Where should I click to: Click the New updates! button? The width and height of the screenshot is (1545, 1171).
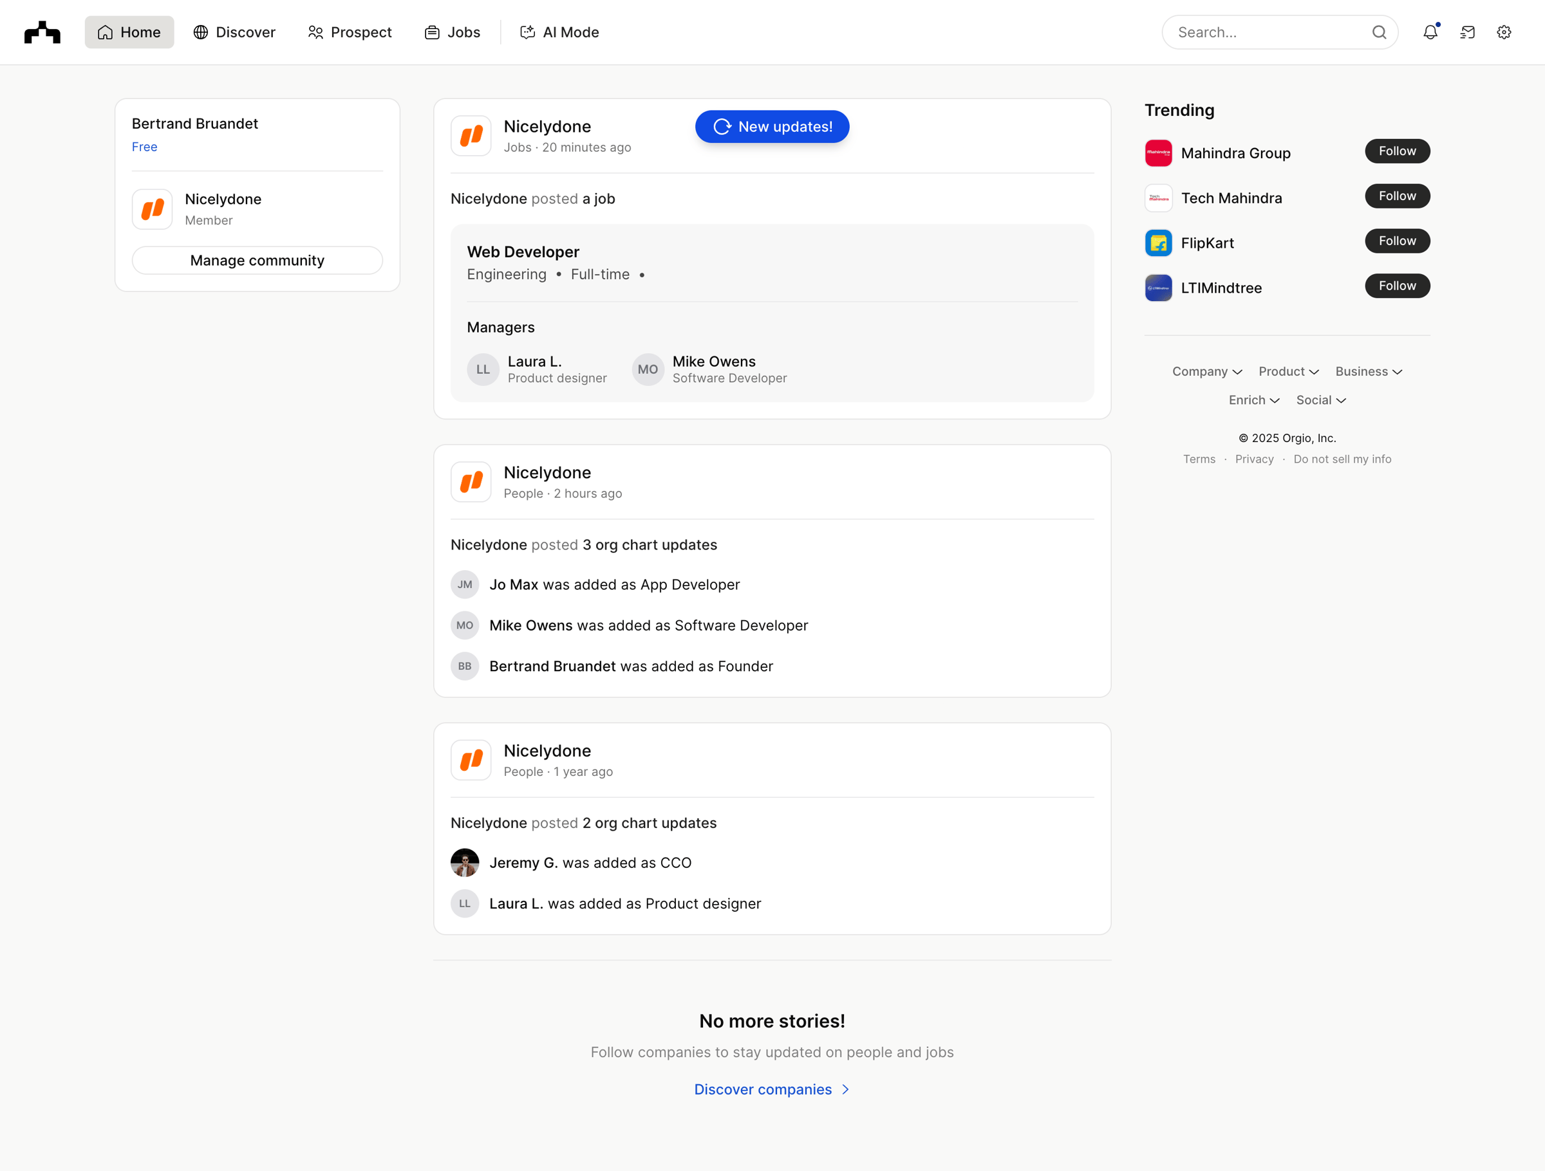point(772,126)
